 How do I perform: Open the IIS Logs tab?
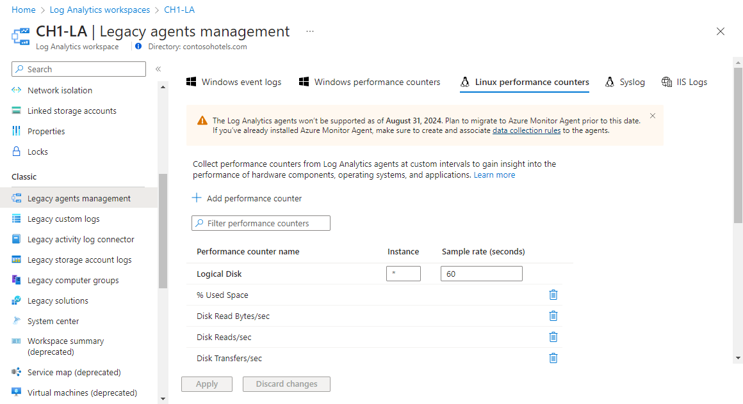tap(685, 82)
